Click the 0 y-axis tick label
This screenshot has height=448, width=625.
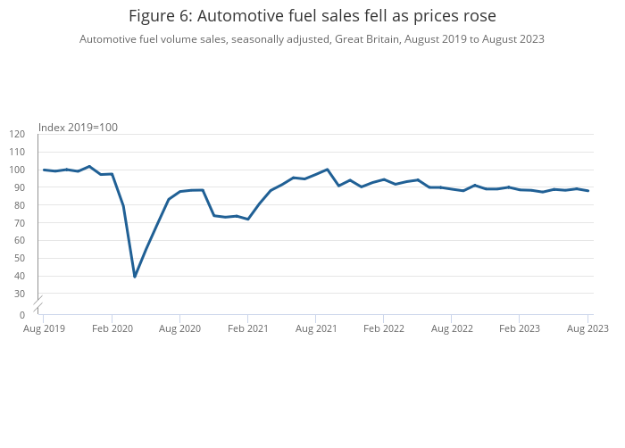tap(22, 315)
